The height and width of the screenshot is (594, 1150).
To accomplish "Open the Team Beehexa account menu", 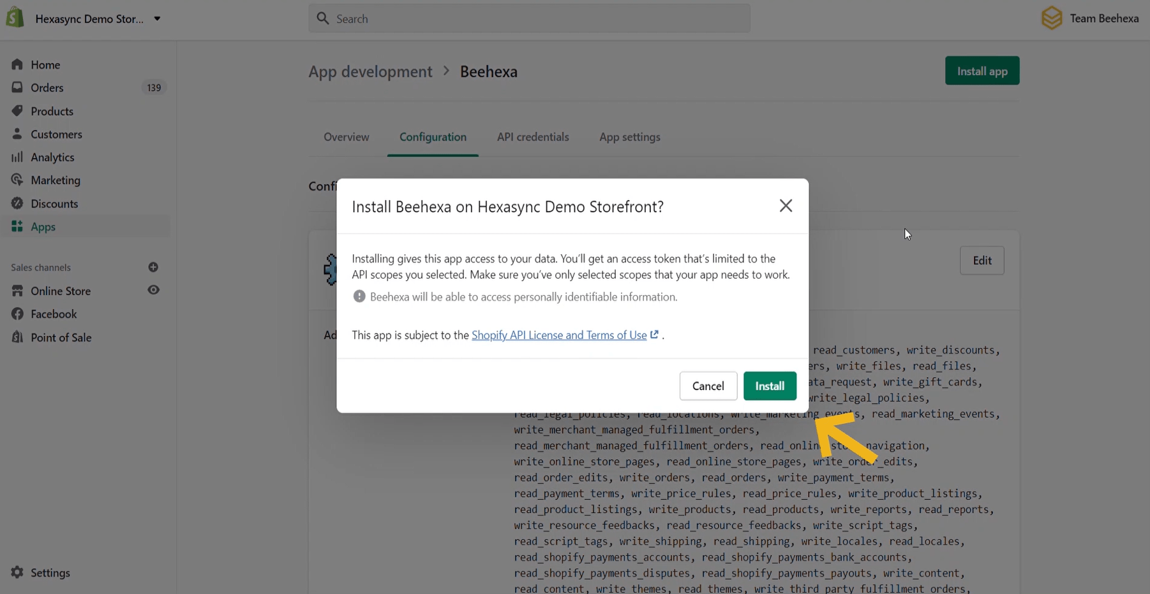I will tap(1091, 18).
